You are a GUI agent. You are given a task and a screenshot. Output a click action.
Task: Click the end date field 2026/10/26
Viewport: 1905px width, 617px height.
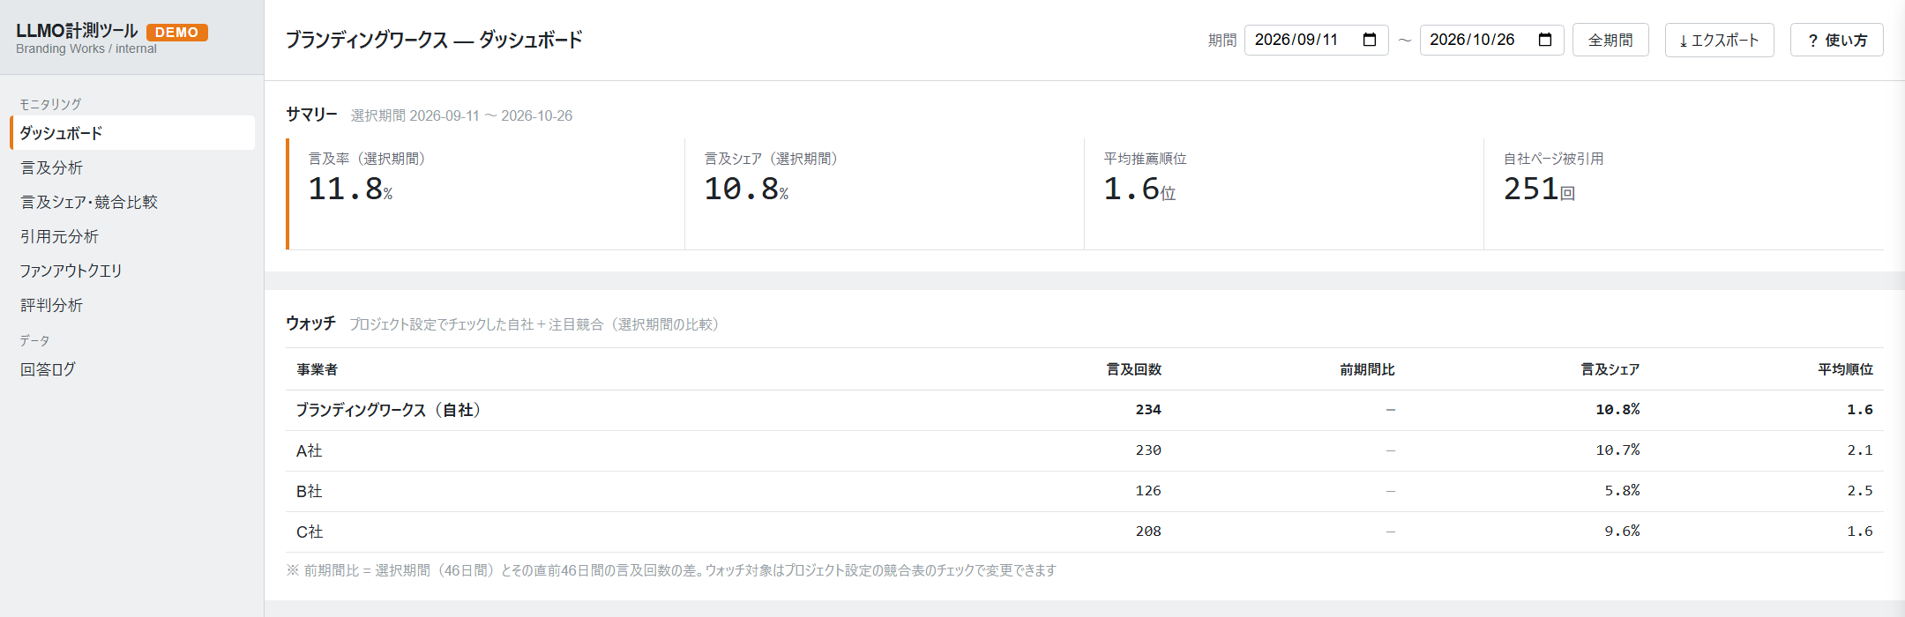click(x=1491, y=40)
